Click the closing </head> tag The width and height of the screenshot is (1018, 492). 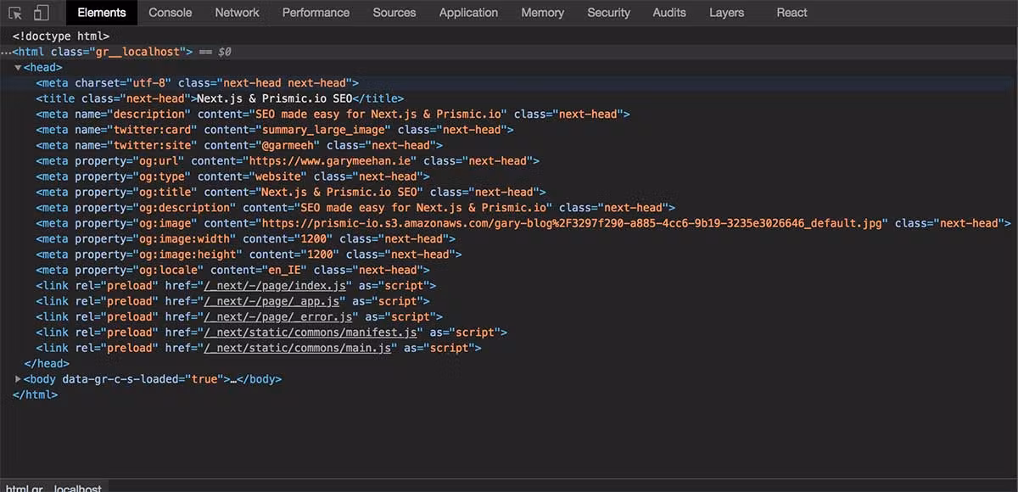coord(47,363)
